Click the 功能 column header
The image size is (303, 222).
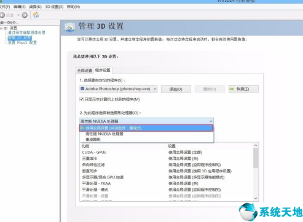click(x=85, y=146)
